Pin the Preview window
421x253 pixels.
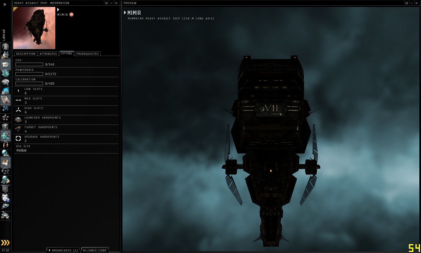pos(407,3)
